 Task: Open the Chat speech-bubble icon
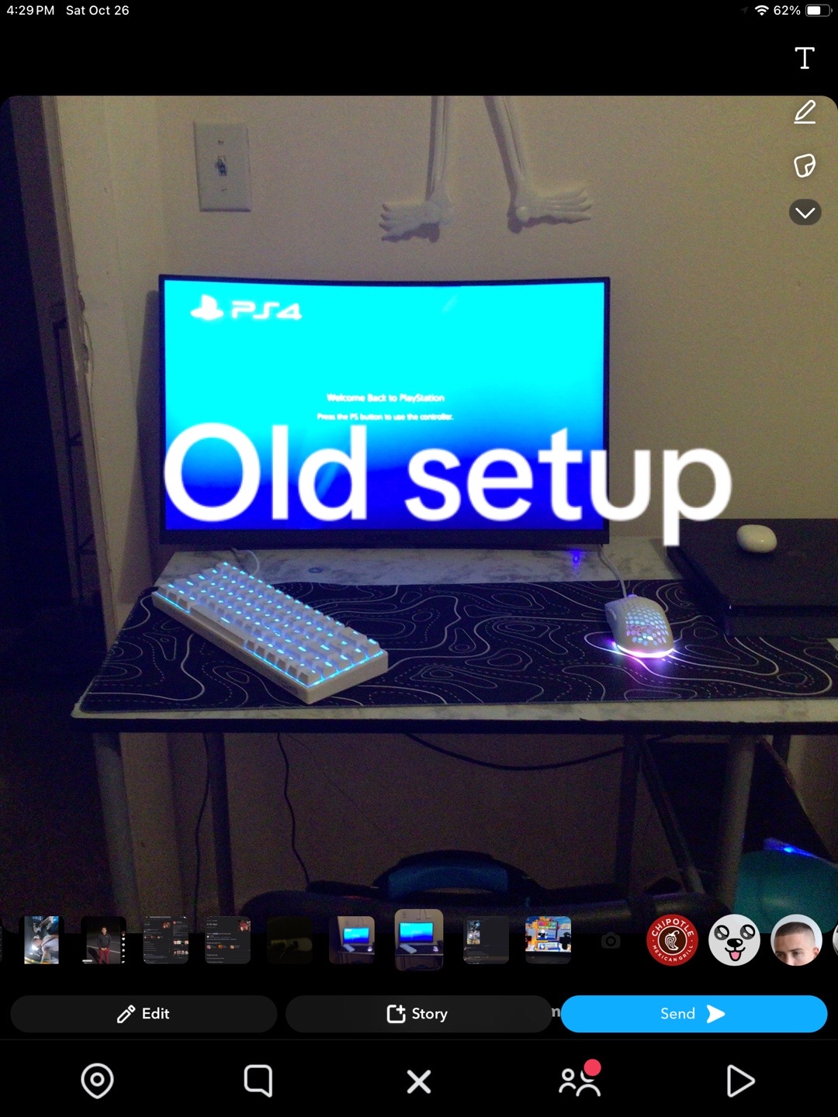tap(258, 1081)
